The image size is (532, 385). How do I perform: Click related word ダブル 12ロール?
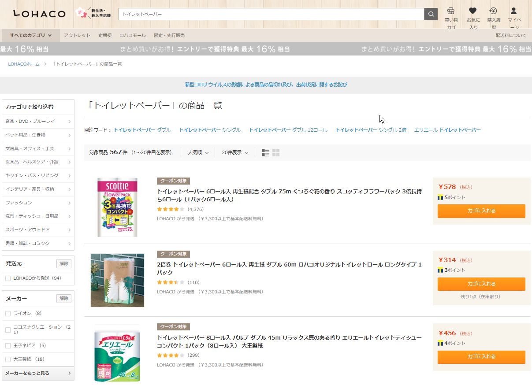288,130
